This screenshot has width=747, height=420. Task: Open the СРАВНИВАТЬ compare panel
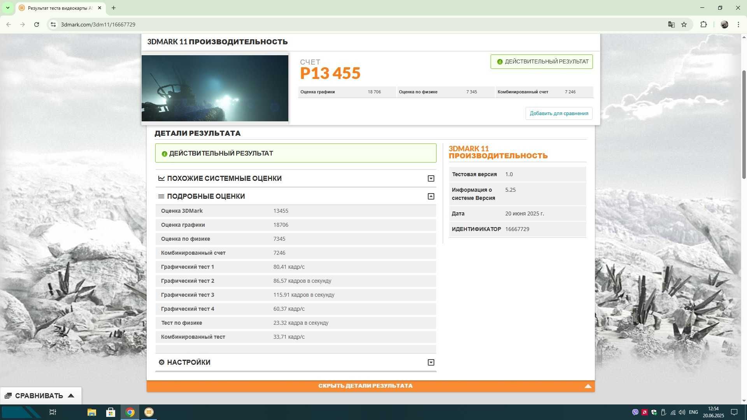coord(40,395)
